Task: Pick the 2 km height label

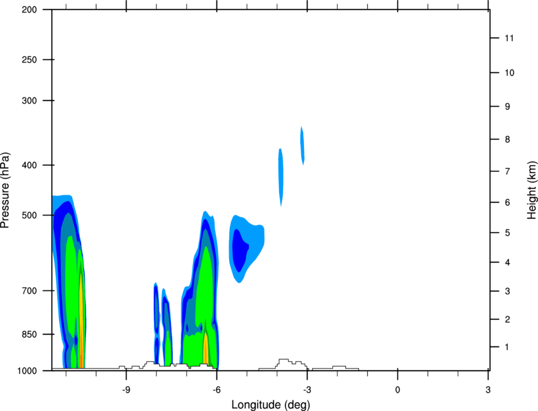Action: (x=508, y=319)
